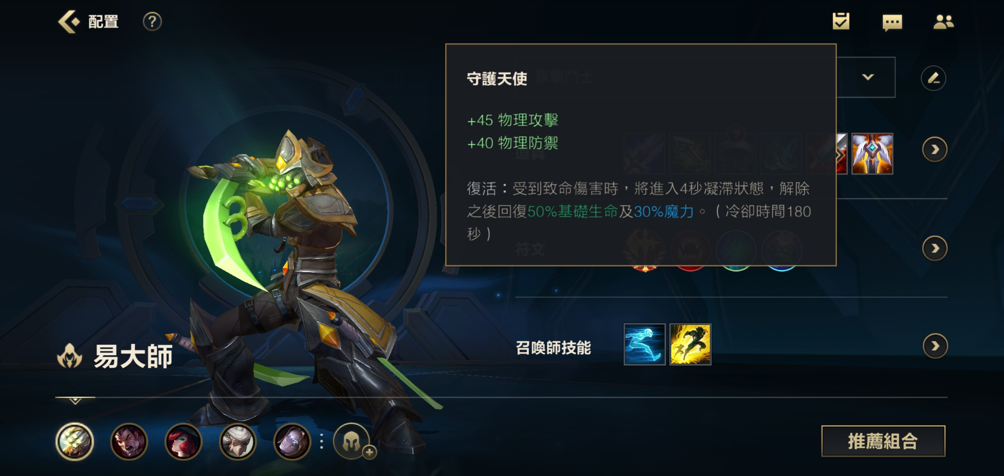Go back using the 配置 arrow
This screenshot has width=1004, height=476.
point(69,22)
